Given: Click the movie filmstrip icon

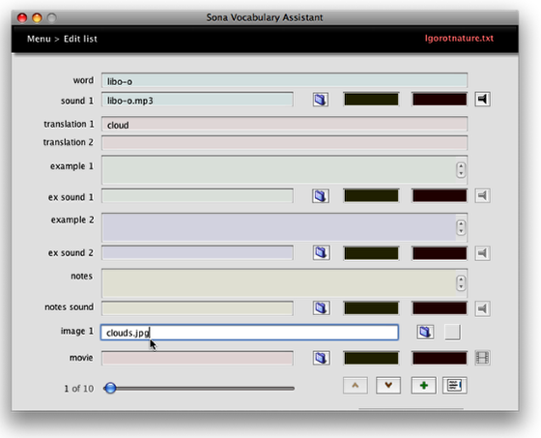Looking at the screenshot, I should [482, 358].
